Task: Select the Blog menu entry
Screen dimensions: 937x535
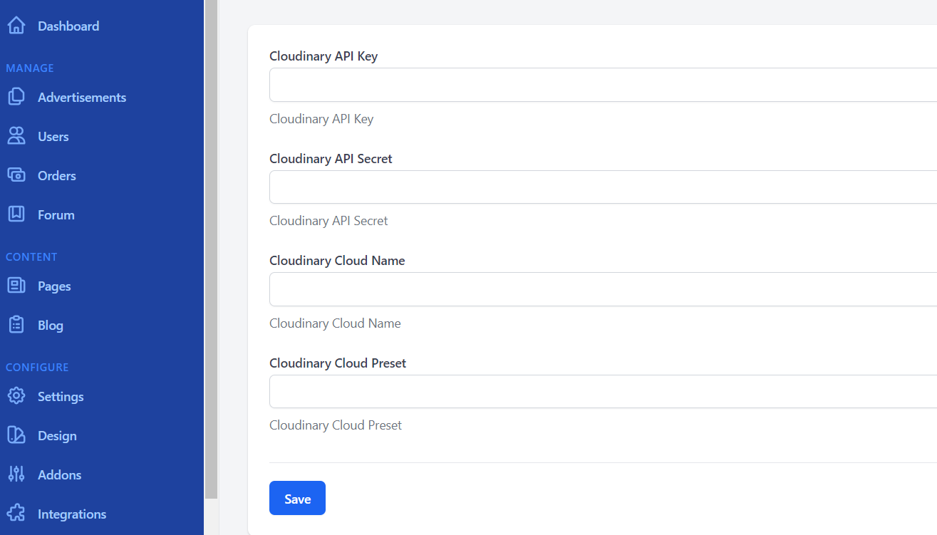Action: click(50, 325)
